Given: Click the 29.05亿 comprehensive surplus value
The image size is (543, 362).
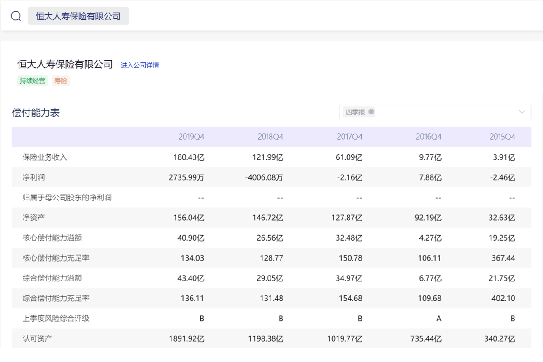Looking at the screenshot, I should point(270,278).
